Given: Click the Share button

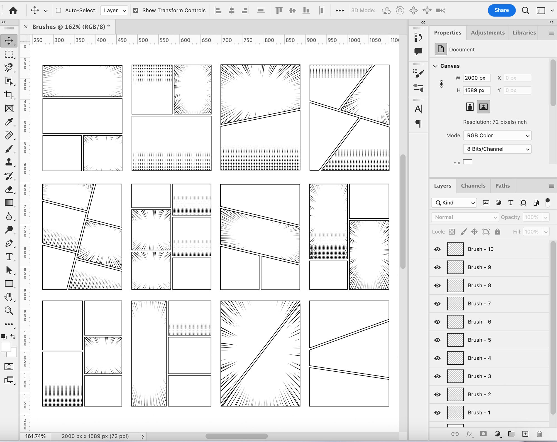Looking at the screenshot, I should (502, 10).
